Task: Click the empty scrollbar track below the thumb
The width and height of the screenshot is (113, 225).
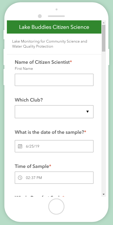Action: coord(104,122)
